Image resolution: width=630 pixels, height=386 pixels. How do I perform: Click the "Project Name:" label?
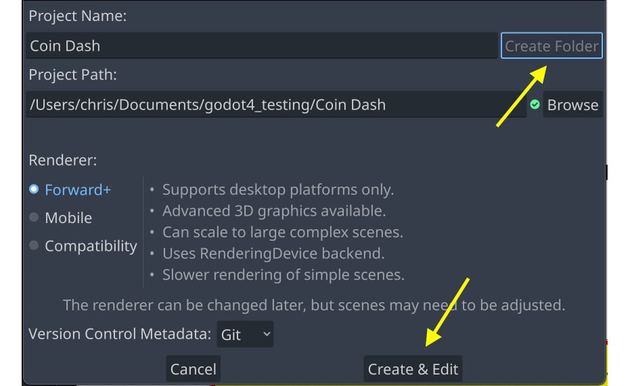[77, 16]
